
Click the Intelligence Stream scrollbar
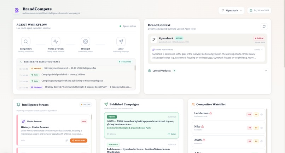pos(92,117)
